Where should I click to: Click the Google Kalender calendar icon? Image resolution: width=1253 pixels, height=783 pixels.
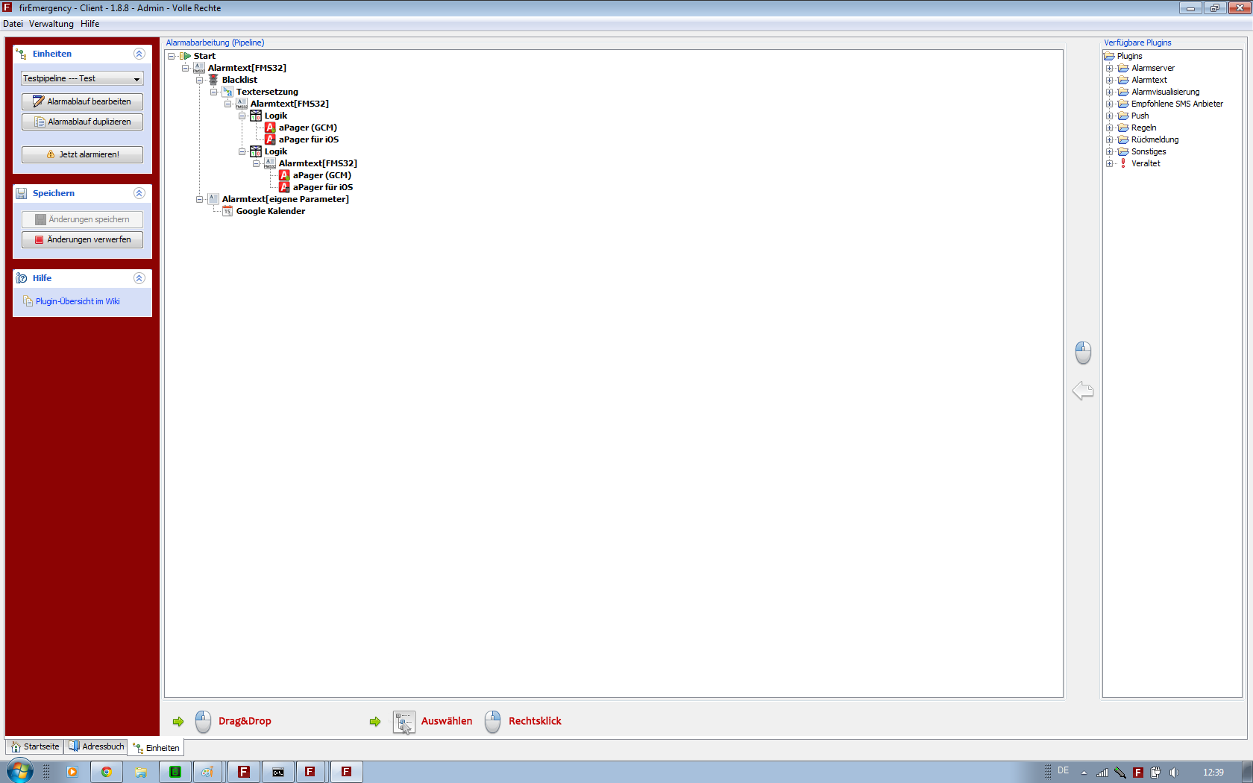227,211
